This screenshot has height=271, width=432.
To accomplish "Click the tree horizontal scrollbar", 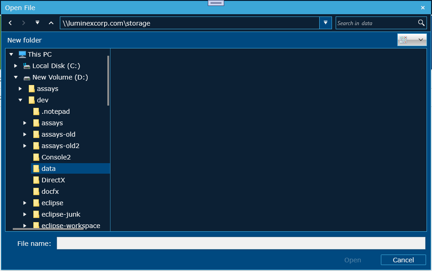I will tap(48, 228).
